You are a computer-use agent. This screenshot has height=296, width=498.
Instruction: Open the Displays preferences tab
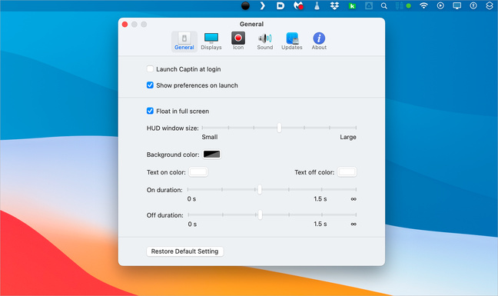tap(211, 42)
